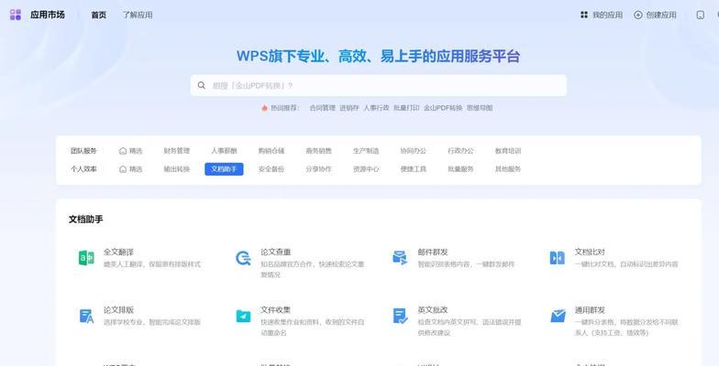
Task: Click the 文档助手 section heading
Action: pyautogui.click(x=86, y=220)
